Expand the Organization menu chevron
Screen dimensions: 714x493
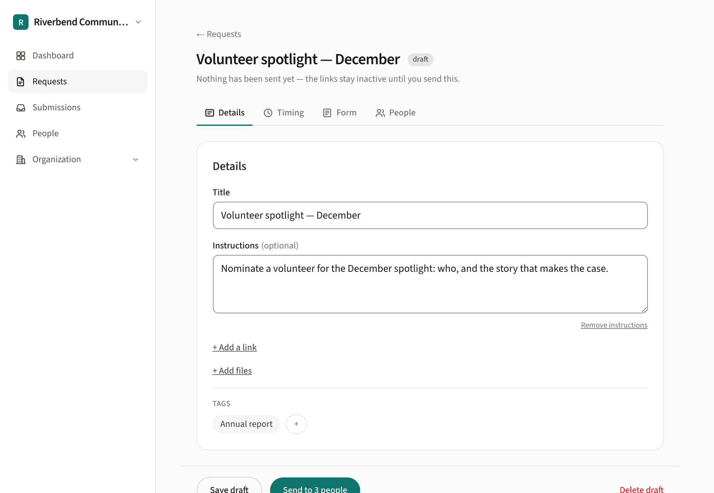pos(136,160)
